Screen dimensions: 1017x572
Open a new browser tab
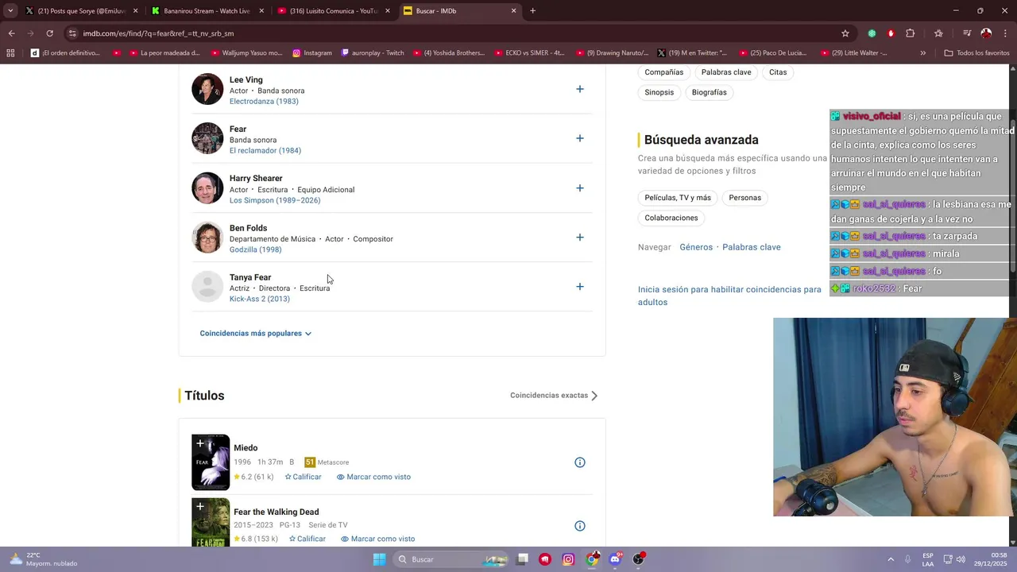coord(532,11)
